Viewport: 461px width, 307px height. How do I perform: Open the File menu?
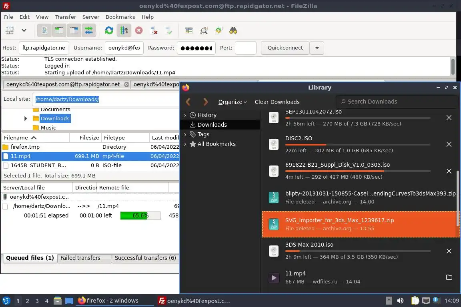pos(8,17)
